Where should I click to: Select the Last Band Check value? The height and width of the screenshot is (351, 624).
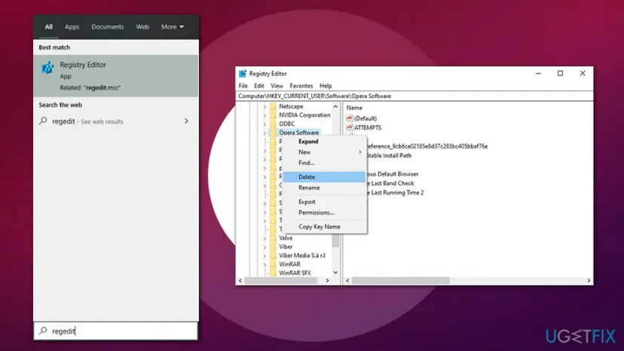pos(390,183)
